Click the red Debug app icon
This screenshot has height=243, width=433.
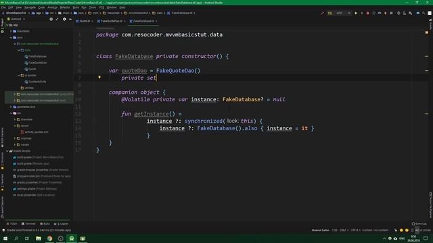coord(367,13)
